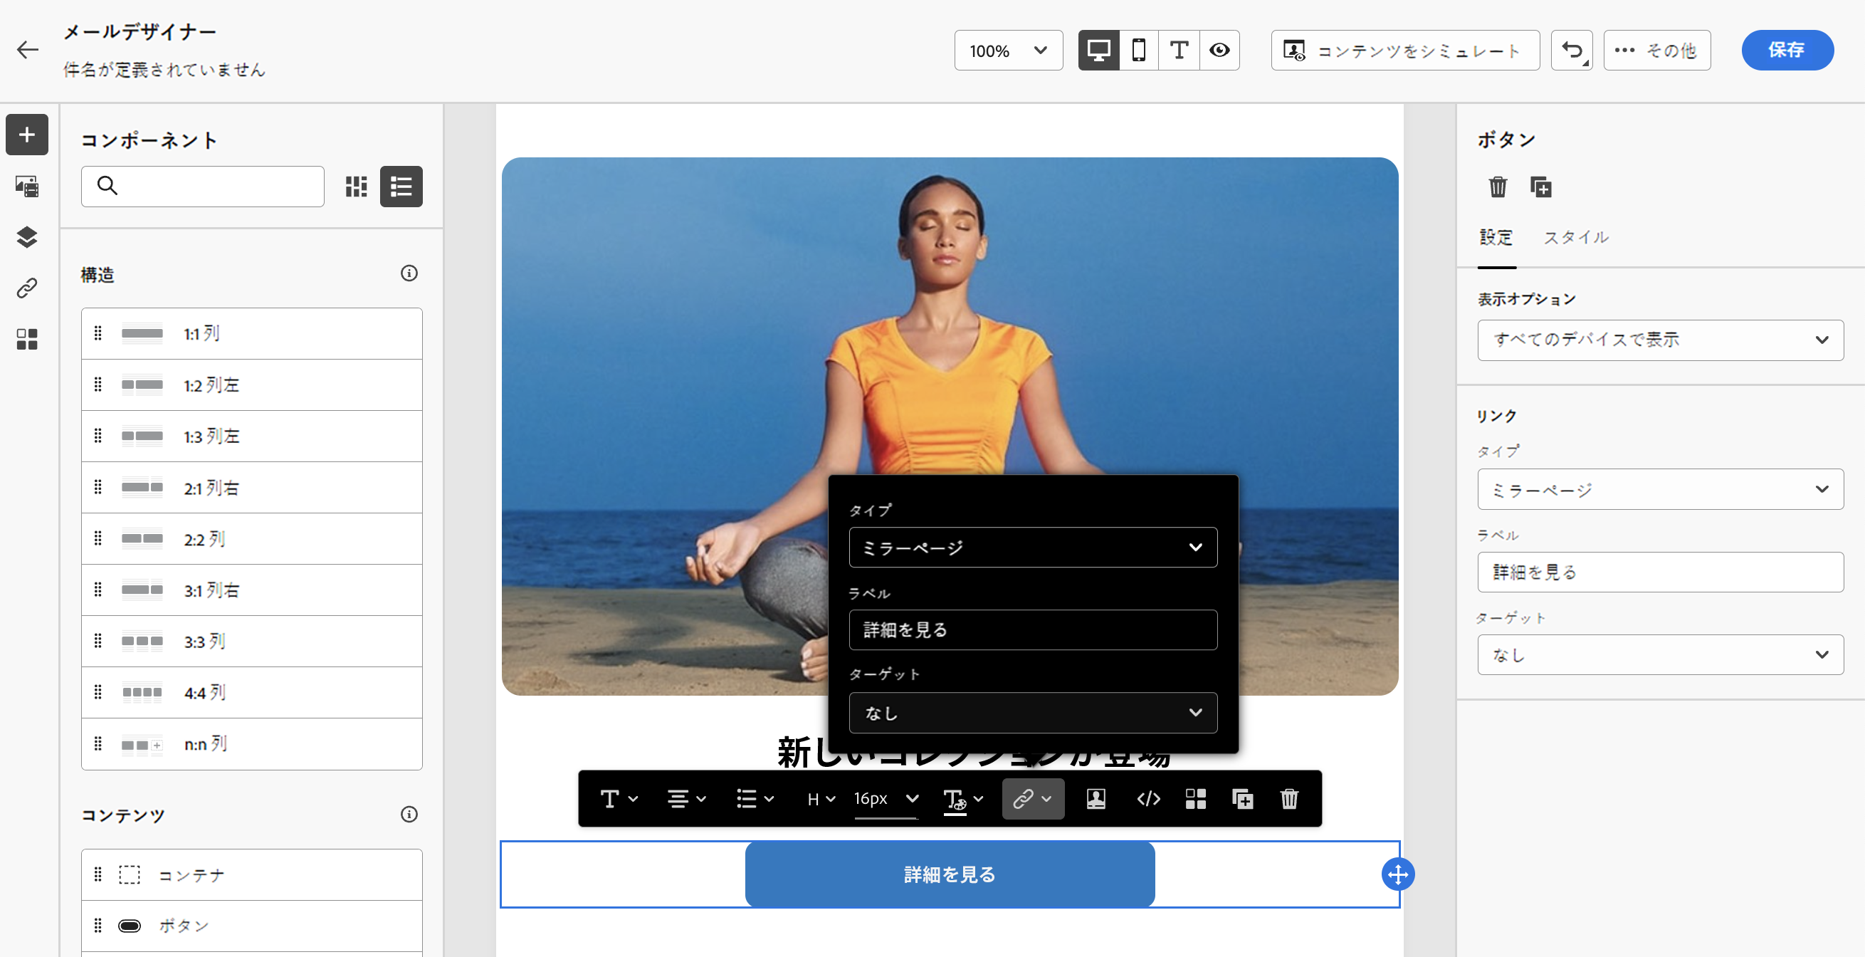The width and height of the screenshot is (1865, 957).
Task: Switch to the スタイル tab
Action: [1575, 237]
